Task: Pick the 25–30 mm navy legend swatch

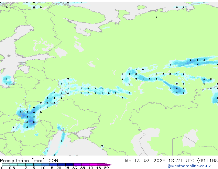Action: tap(69, 165)
